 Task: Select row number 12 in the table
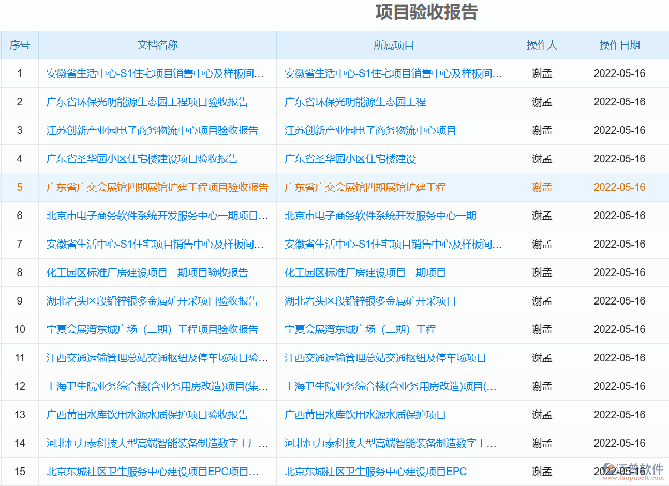[x=20, y=386]
